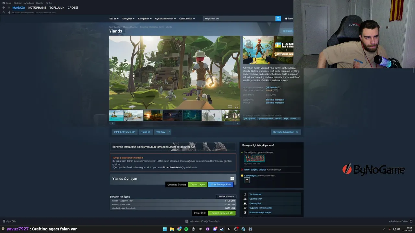This screenshot has height=233, width=415.
Task: Open the Oyunlar menu
Action: coord(40,3)
